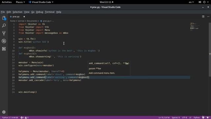Click 'Add command menu item.' tooltip text
Screen dimensions: 211x119
102,73
